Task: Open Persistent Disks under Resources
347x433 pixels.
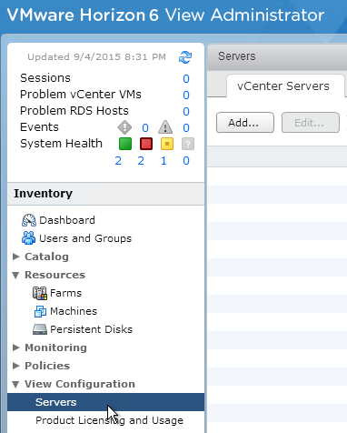Action: [83, 329]
